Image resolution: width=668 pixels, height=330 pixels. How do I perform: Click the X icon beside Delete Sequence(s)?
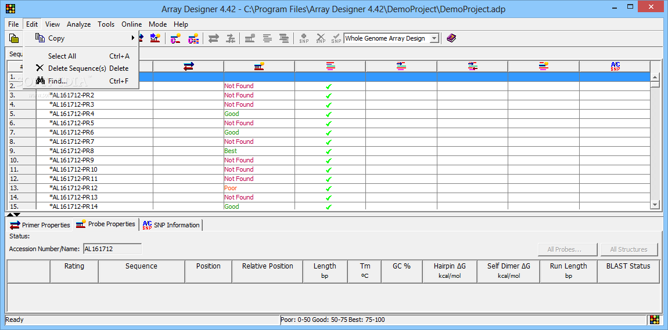[39, 68]
